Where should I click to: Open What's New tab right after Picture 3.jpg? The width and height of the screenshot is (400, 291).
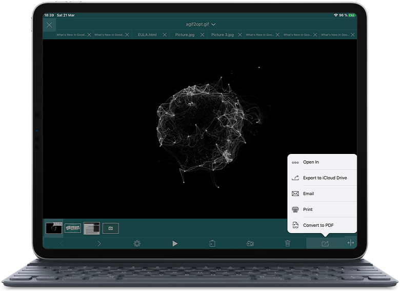tap(260, 35)
